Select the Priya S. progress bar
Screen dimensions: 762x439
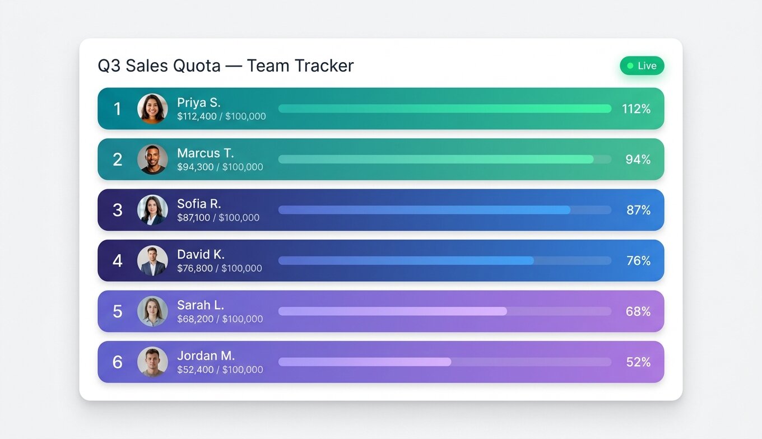[x=445, y=109]
